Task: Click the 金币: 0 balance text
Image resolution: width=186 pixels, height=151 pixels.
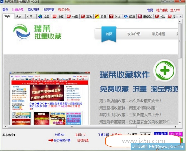Action: point(80,135)
